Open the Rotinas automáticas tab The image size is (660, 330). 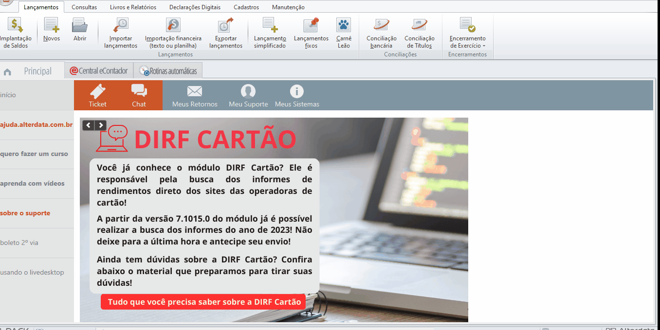point(168,71)
